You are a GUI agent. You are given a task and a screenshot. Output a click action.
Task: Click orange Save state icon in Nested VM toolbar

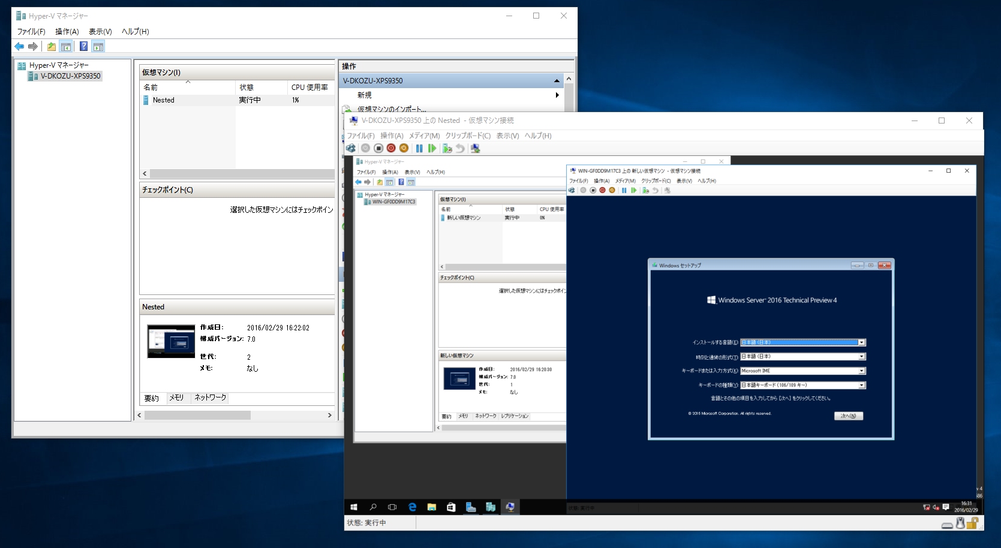pyautogui.click(x=404, y=148)
